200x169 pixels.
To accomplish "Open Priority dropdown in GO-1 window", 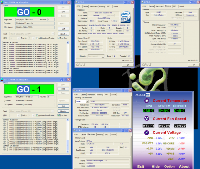I will point(33,115).
